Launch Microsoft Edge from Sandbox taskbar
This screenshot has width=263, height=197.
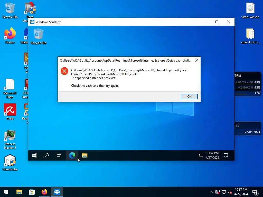(x=72, y=155)
